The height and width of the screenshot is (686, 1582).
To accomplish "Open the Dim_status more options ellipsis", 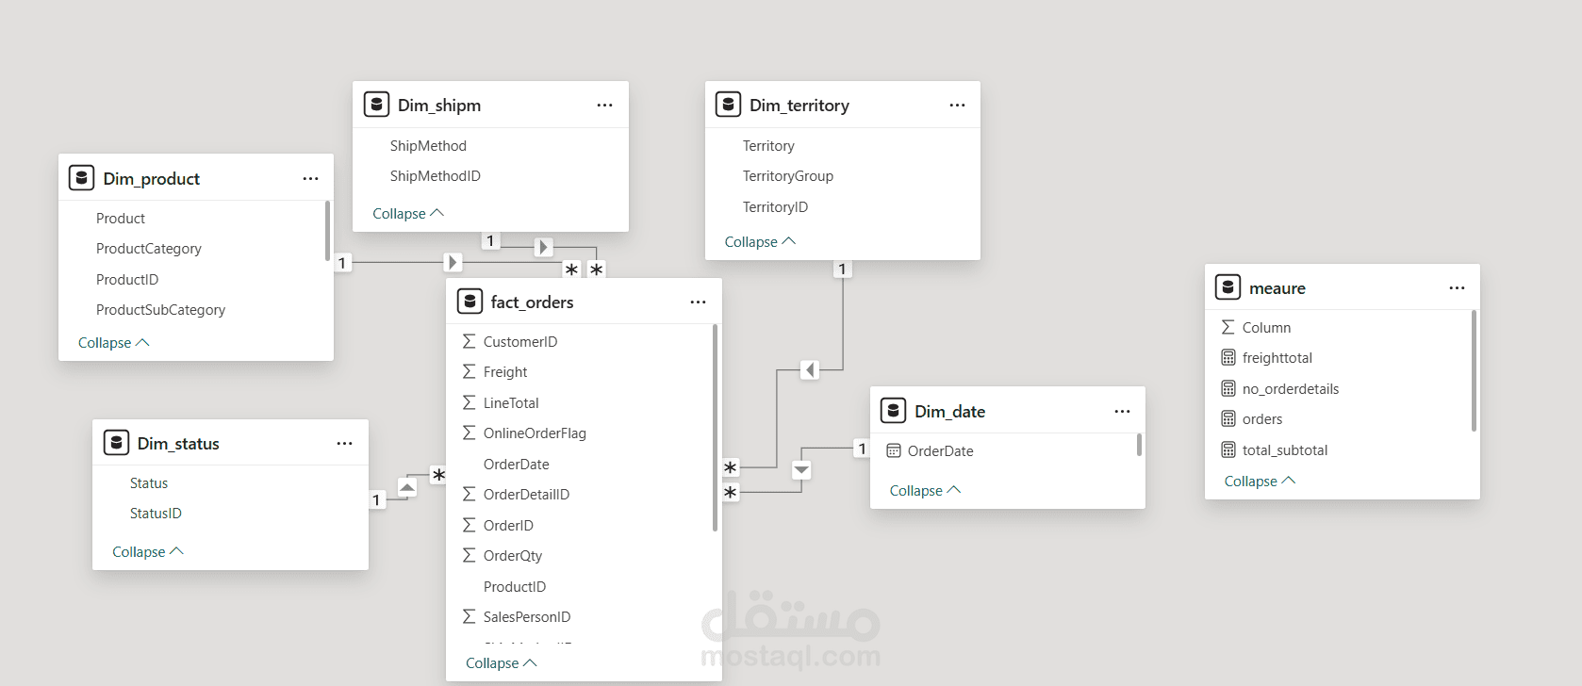I will coord(344,444).
